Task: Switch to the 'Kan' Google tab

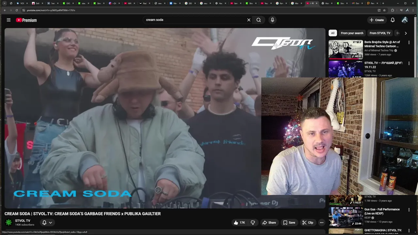Action: pyautogui.click(x=281, y=3)
